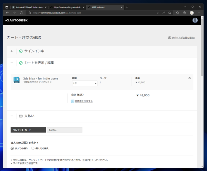
Task: Select 個人での購入 radio button
Action: pos(33,148)
